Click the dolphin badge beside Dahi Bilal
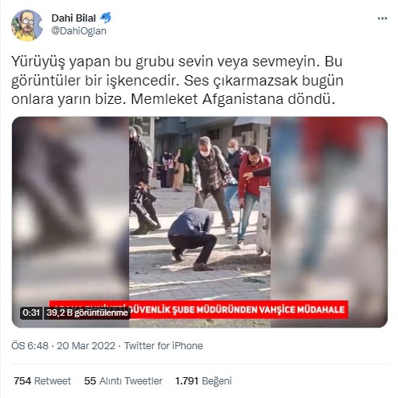Image resolution: width=398 pixels, height=398 pixels. pos(106,18)
